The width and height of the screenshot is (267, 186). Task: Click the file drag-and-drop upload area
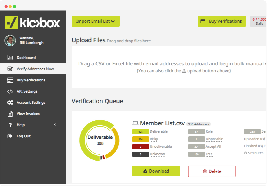point(169,67)
